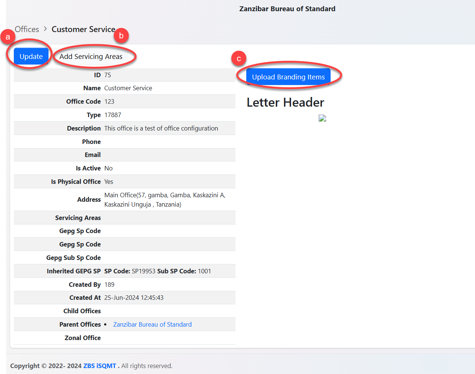Click the red annotation marker 'c'

[x=238, y=59]
